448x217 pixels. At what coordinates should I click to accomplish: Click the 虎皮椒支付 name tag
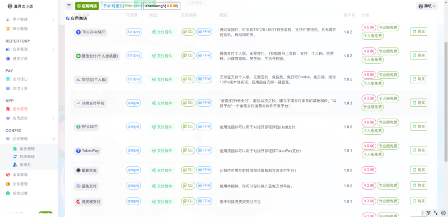(88, 202)
